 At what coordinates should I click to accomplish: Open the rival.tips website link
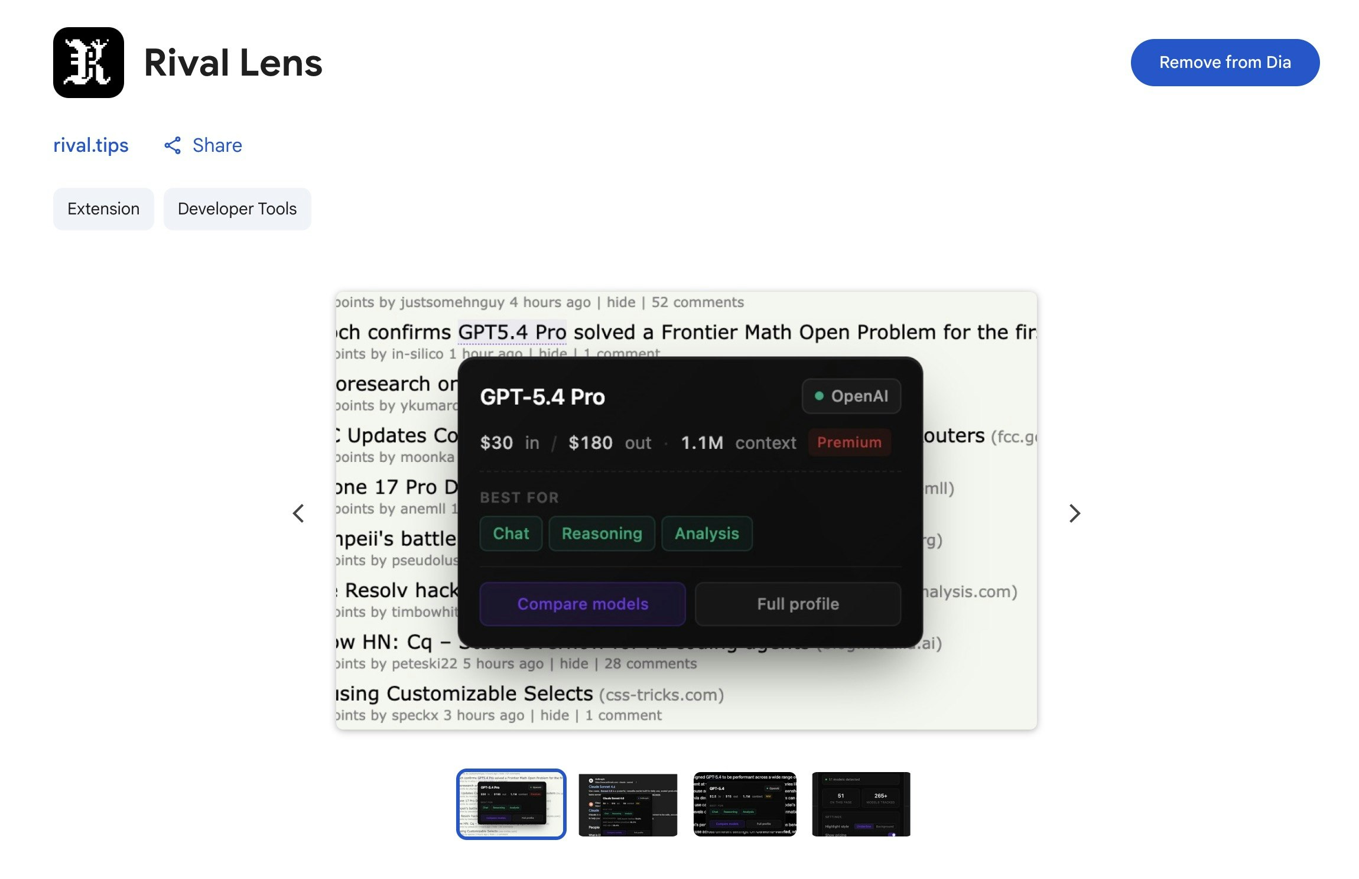coord(90,145)
